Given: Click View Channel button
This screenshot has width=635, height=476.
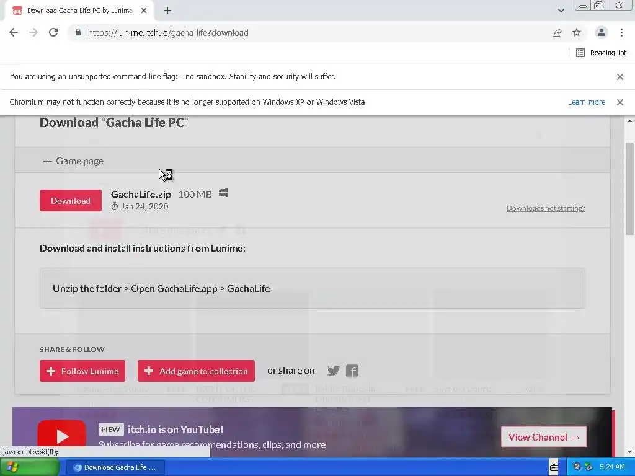Looking at the screenshot, I should coord(544,437).
